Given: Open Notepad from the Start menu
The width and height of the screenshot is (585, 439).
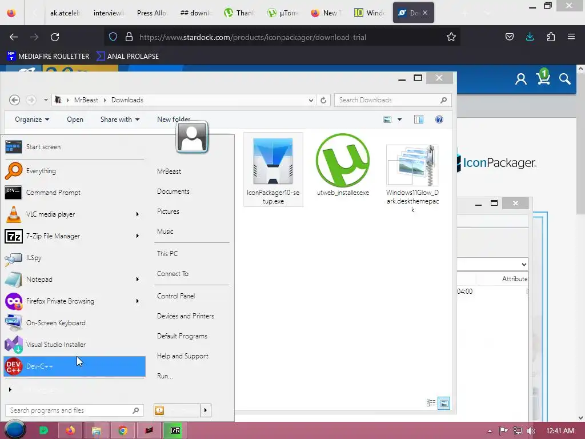Looking at the screenshot, I should click(x=74, y=279).
